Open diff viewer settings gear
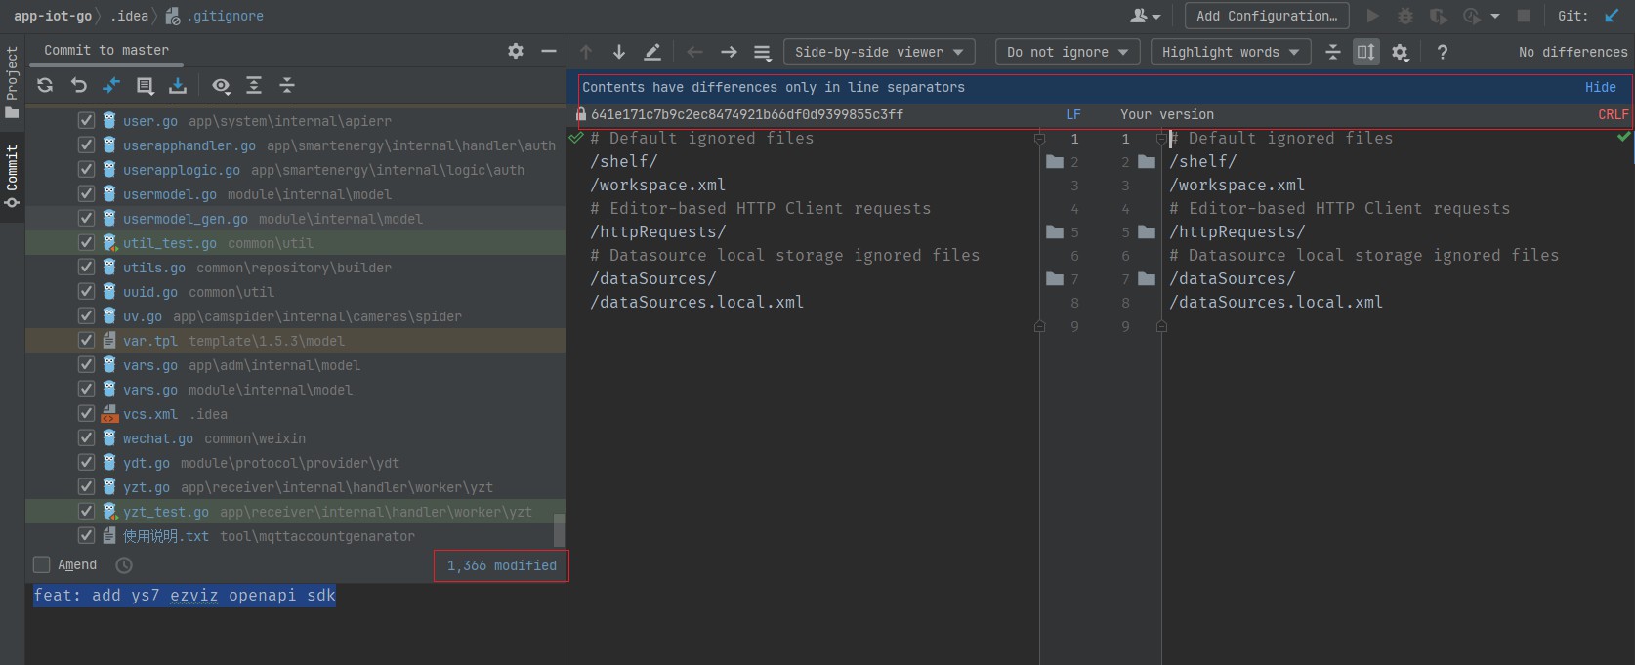Screen dimensions: 1635x665 point(1401,52)
